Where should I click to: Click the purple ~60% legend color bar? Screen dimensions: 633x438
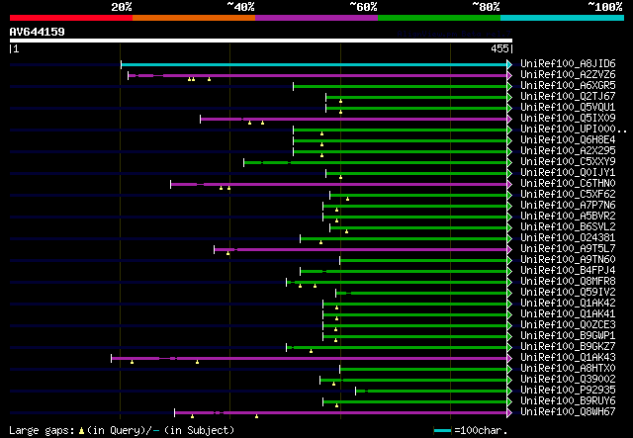(316, 18)
